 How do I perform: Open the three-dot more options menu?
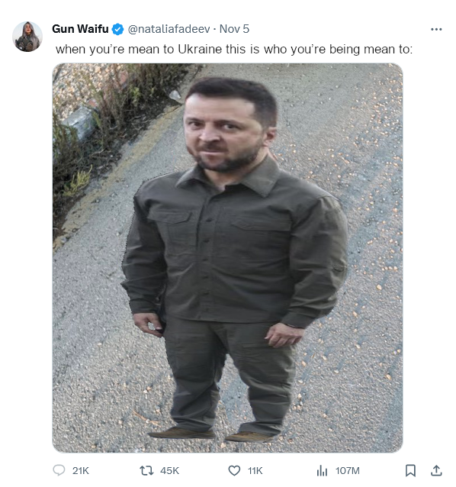(436, 29)
